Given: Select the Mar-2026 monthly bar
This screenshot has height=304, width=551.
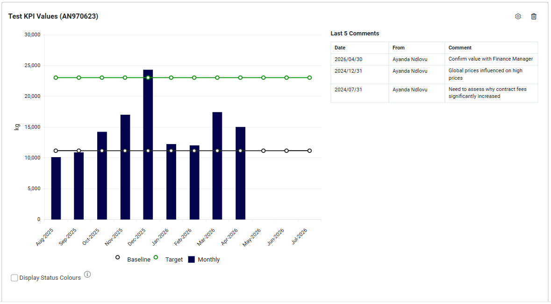Looking at the screenshot, I should click(217, 166).
